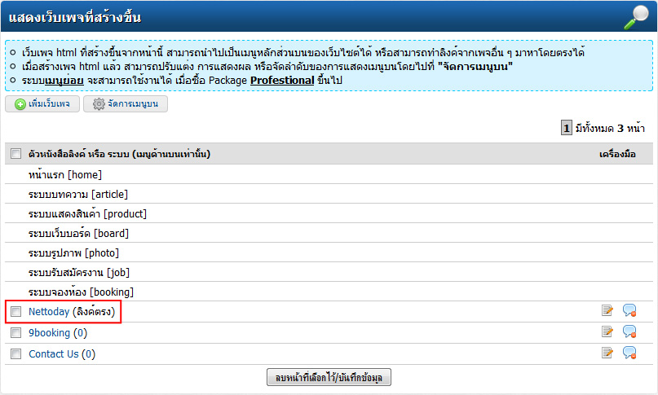Click speech bubble icon in Contact Us row

629,353
